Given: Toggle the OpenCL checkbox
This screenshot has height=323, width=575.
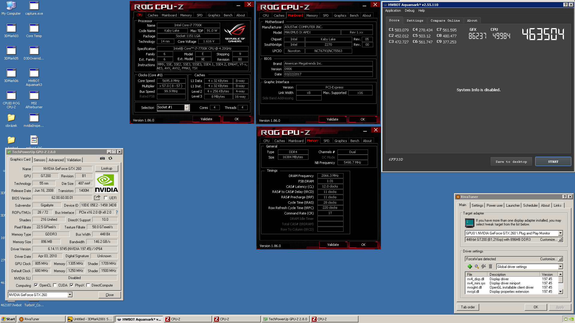Looking at the screenshot, I should tap(36, 285).
